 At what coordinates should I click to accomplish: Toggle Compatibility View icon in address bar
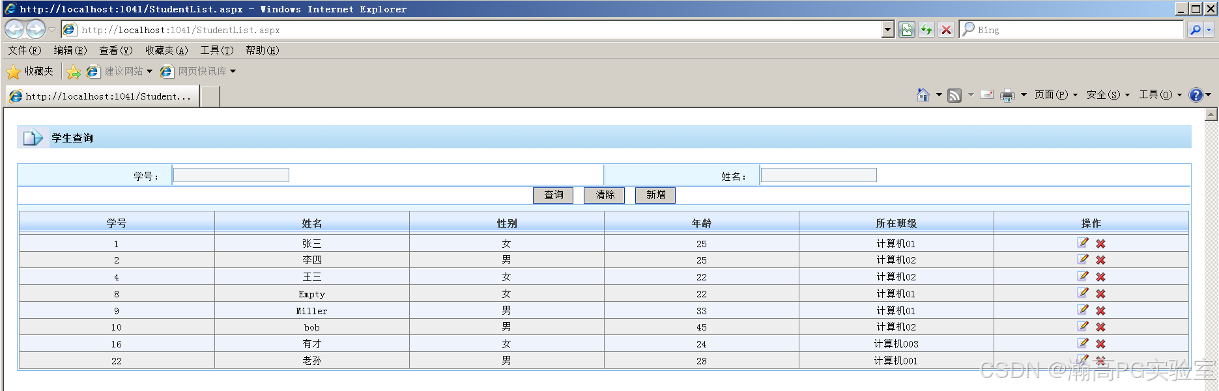click(x=906, y=29)
